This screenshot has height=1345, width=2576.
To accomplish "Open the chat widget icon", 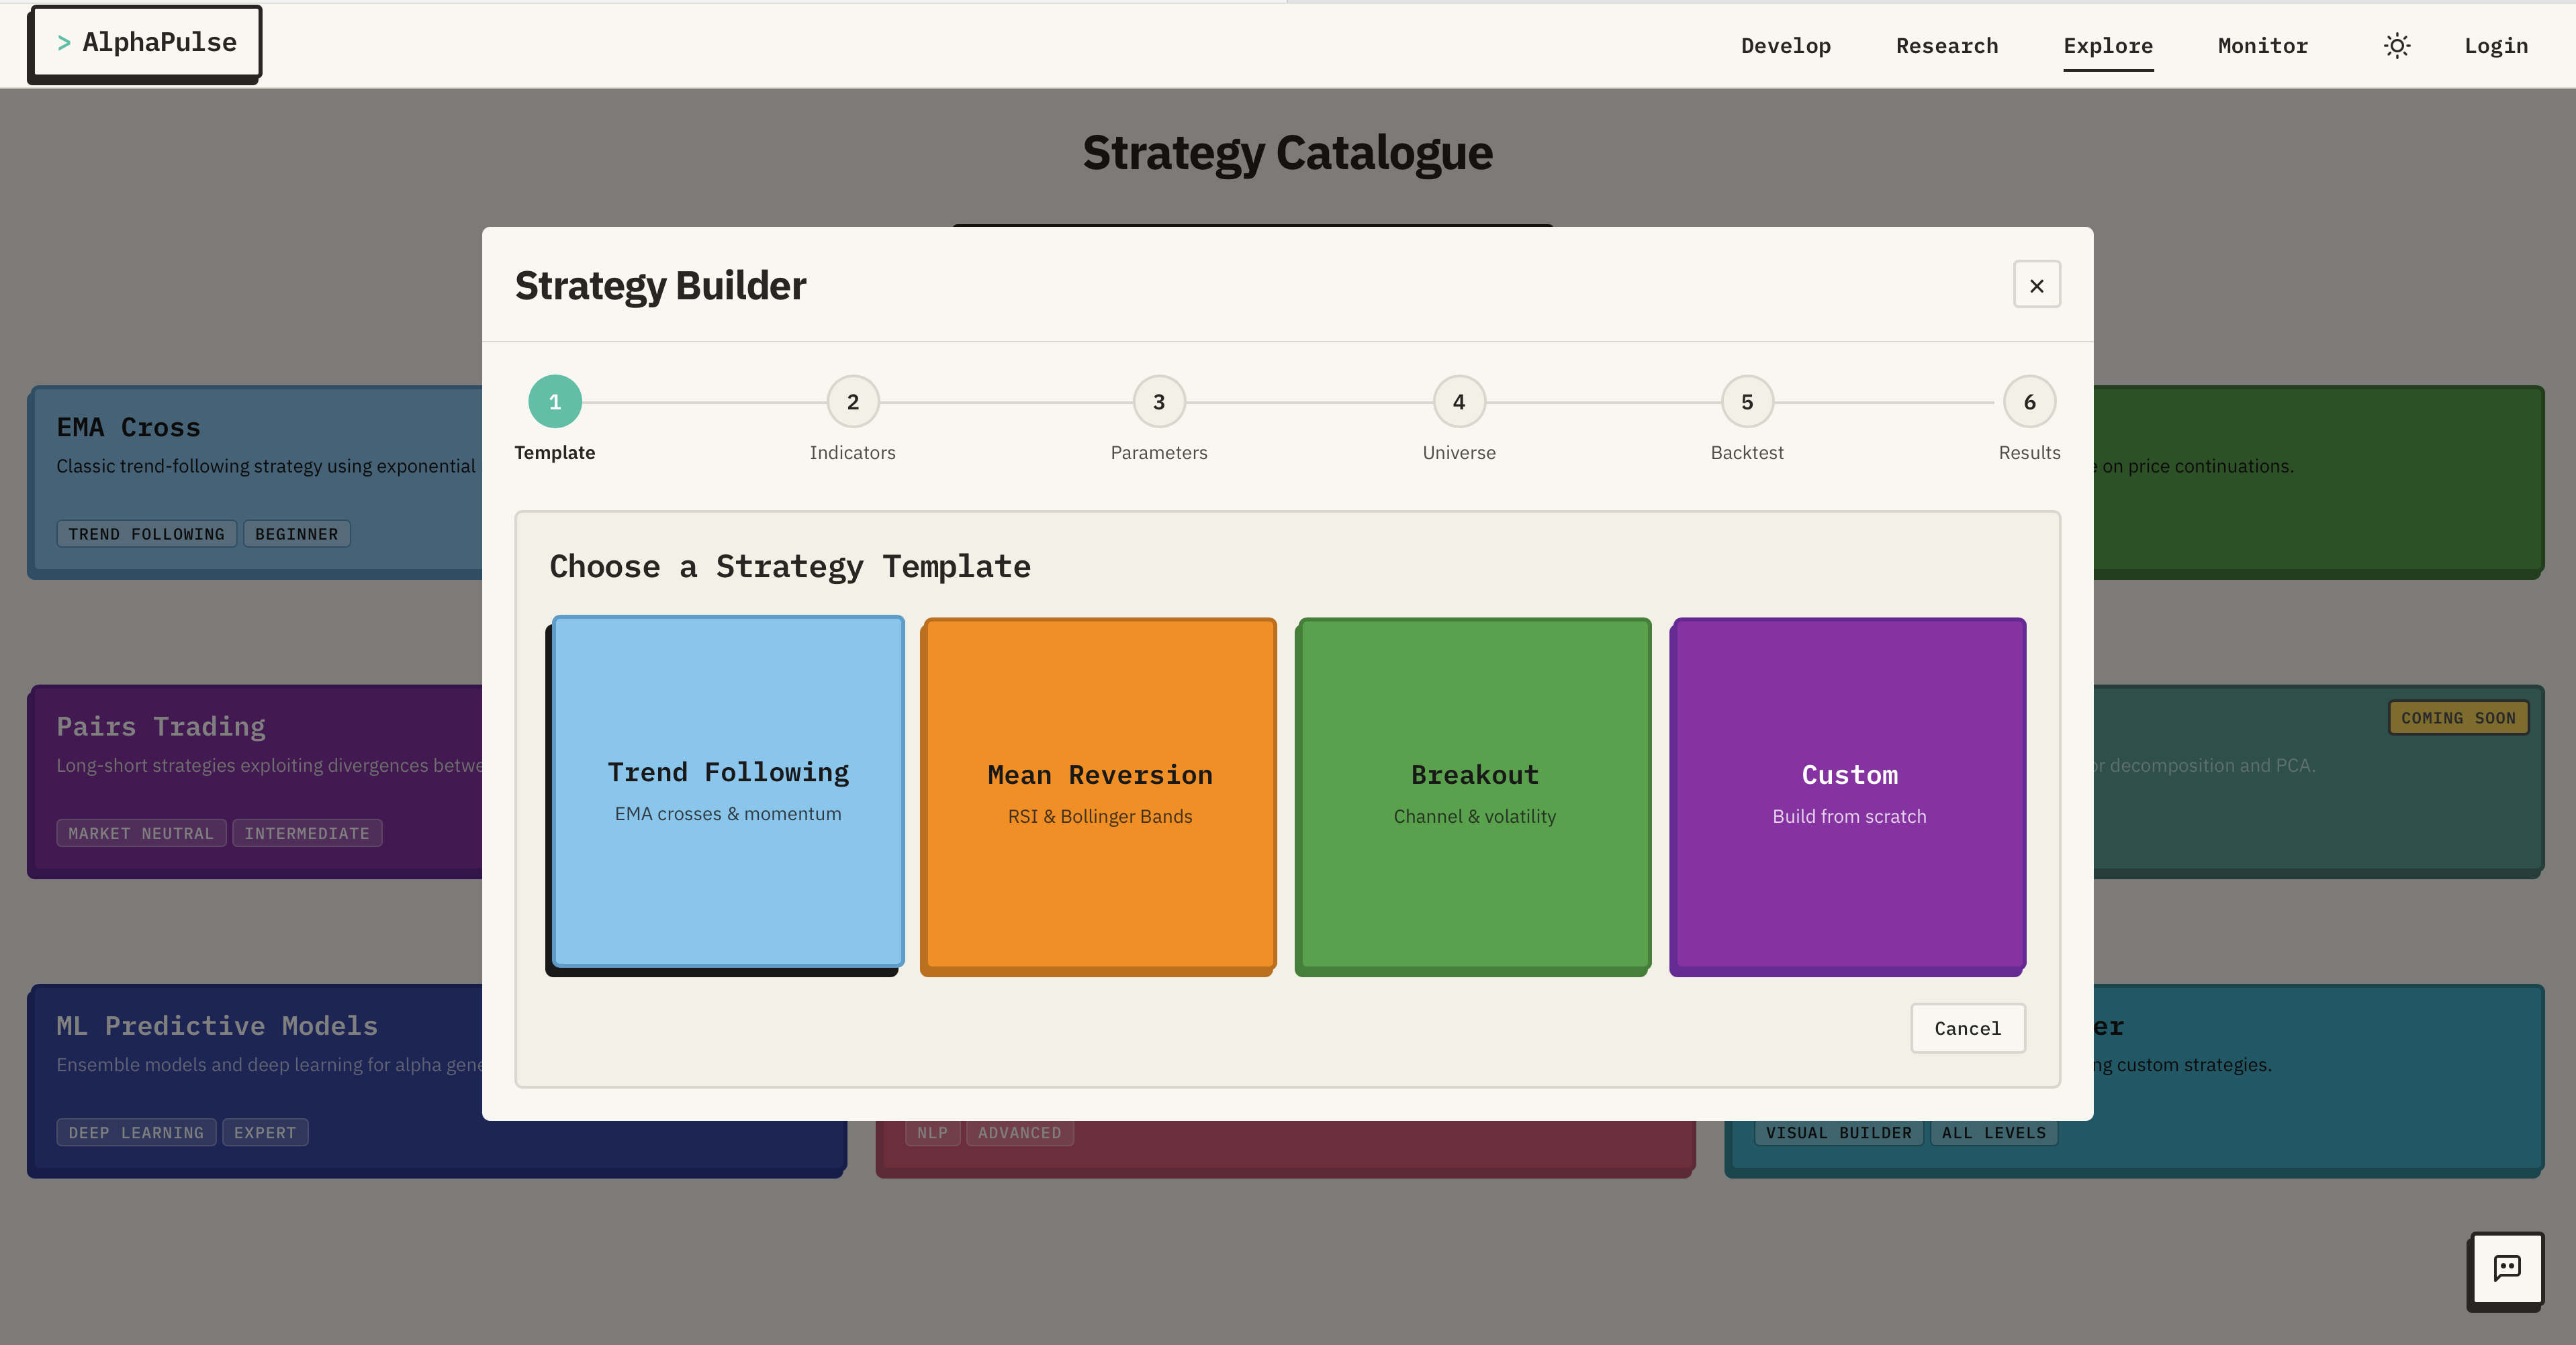I will 2506,1269.
